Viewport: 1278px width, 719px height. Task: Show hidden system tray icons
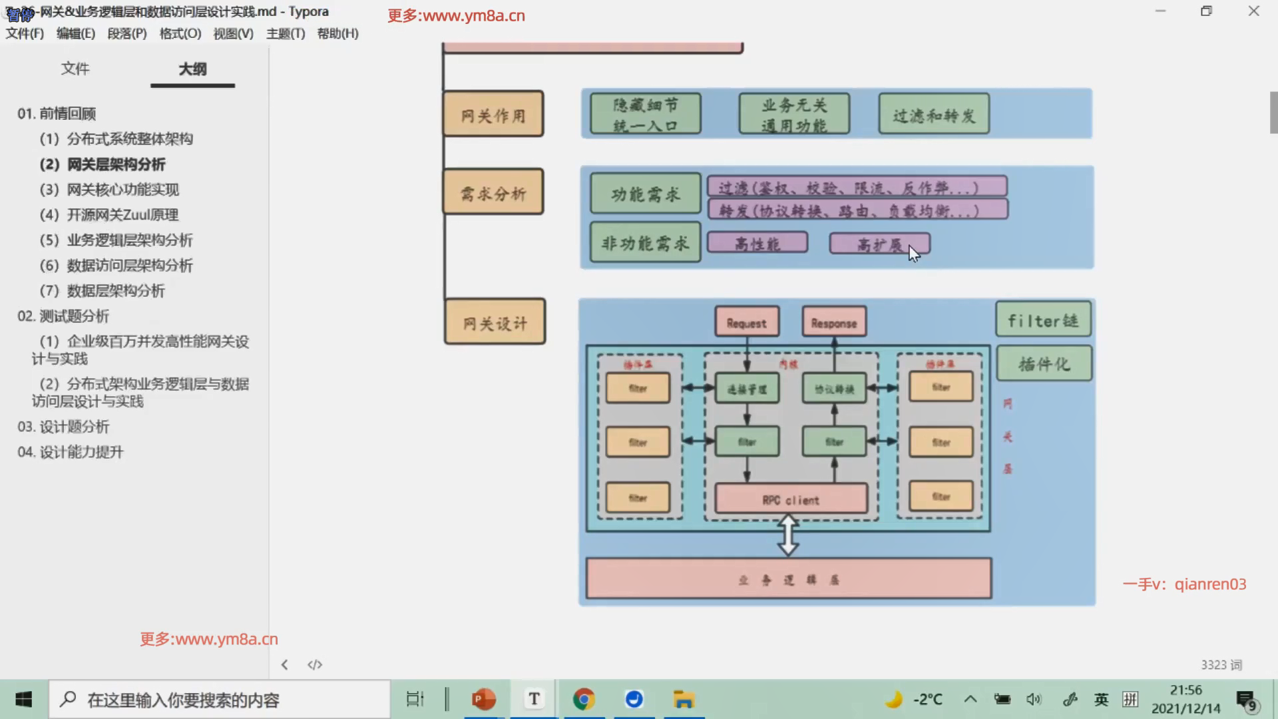point(970,699)
